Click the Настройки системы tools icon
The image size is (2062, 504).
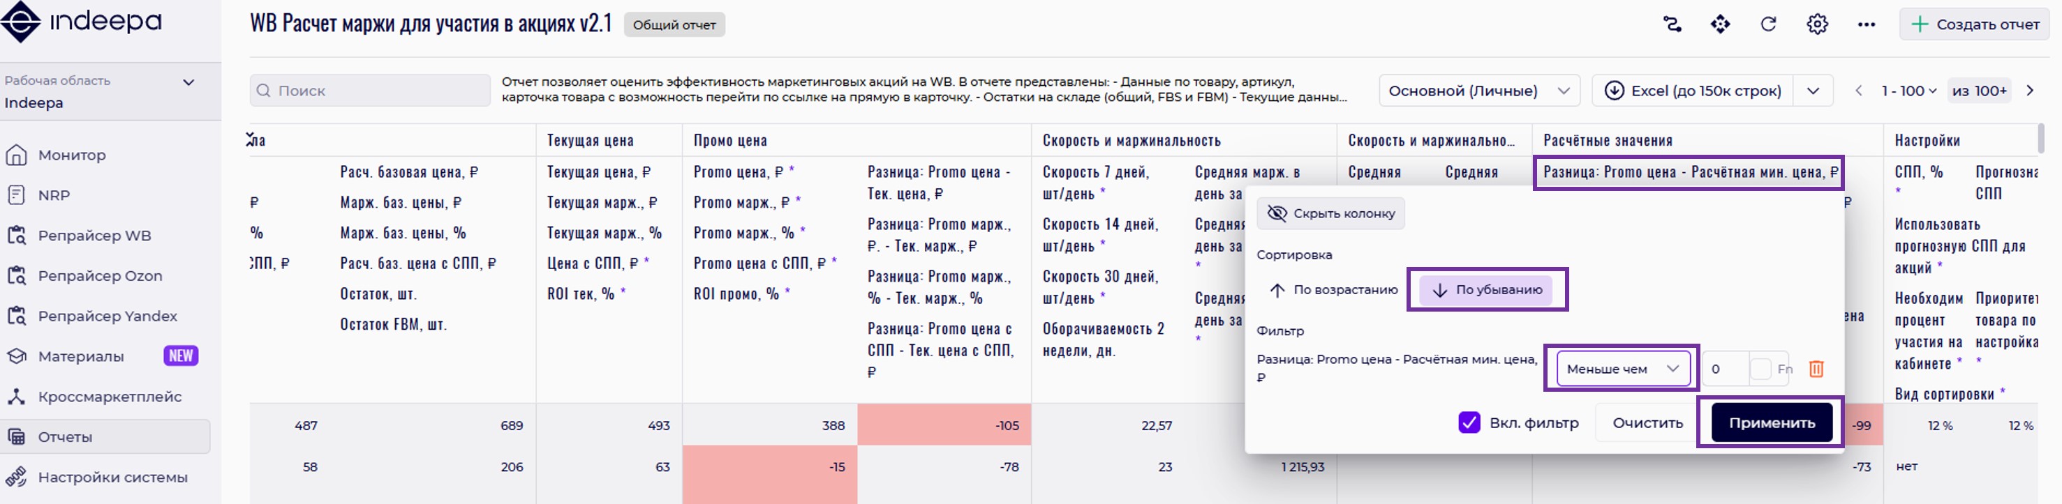[16, 477]
